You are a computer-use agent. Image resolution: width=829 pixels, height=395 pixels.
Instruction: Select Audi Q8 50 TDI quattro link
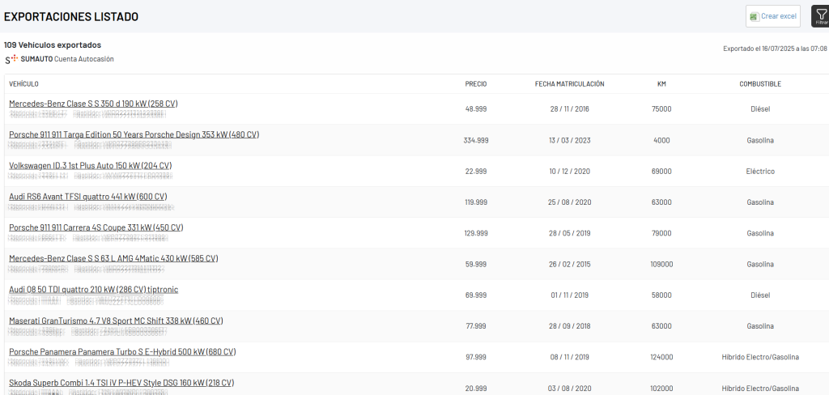click(x=93, y=290)
